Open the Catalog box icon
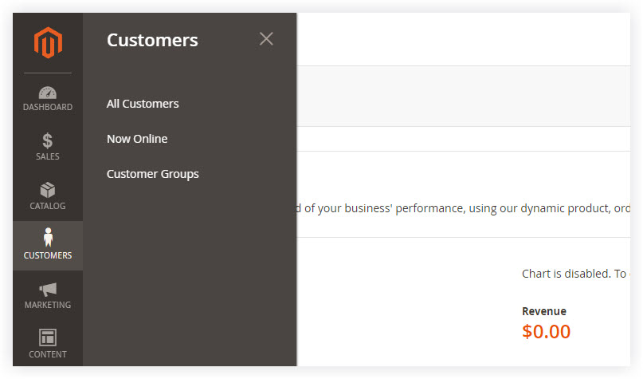643x379 pixels. (48, 190)
